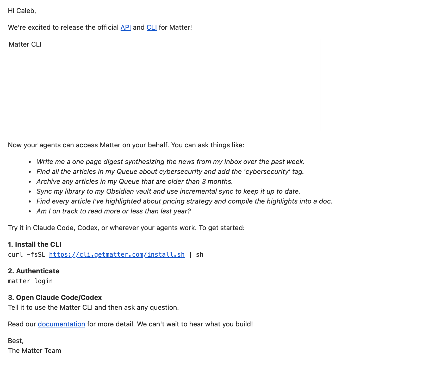423x367 pixels.
Task: Click the "curl -fsSL" command text
Action: point(27,255)
